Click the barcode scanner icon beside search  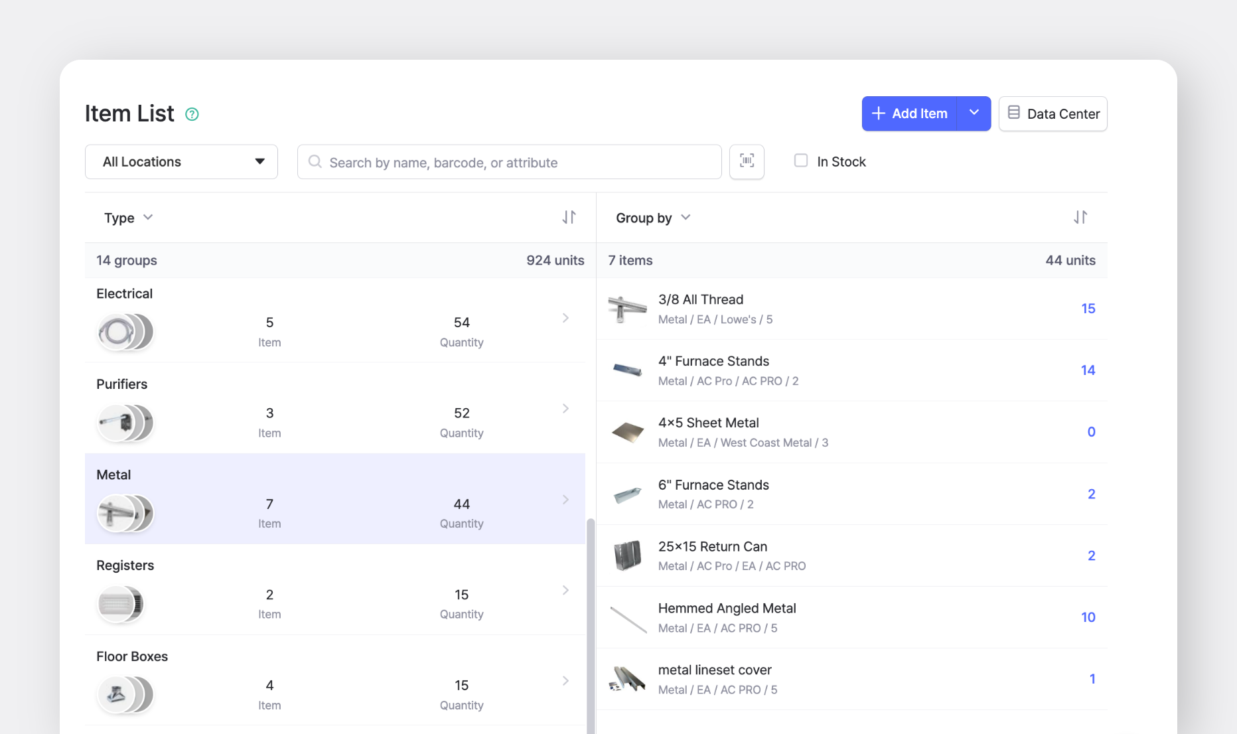click(747, 161)
